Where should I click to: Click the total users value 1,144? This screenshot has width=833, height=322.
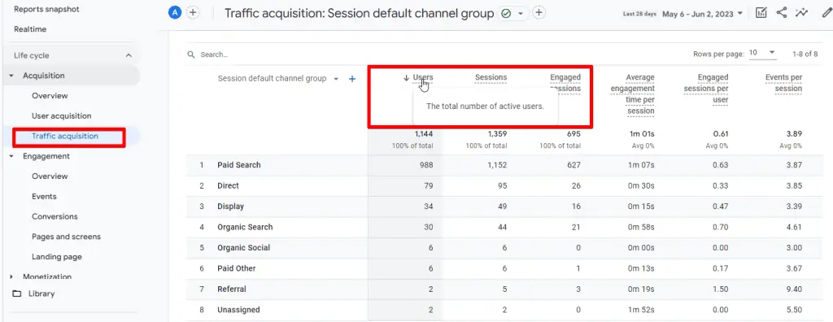point(424,134)
